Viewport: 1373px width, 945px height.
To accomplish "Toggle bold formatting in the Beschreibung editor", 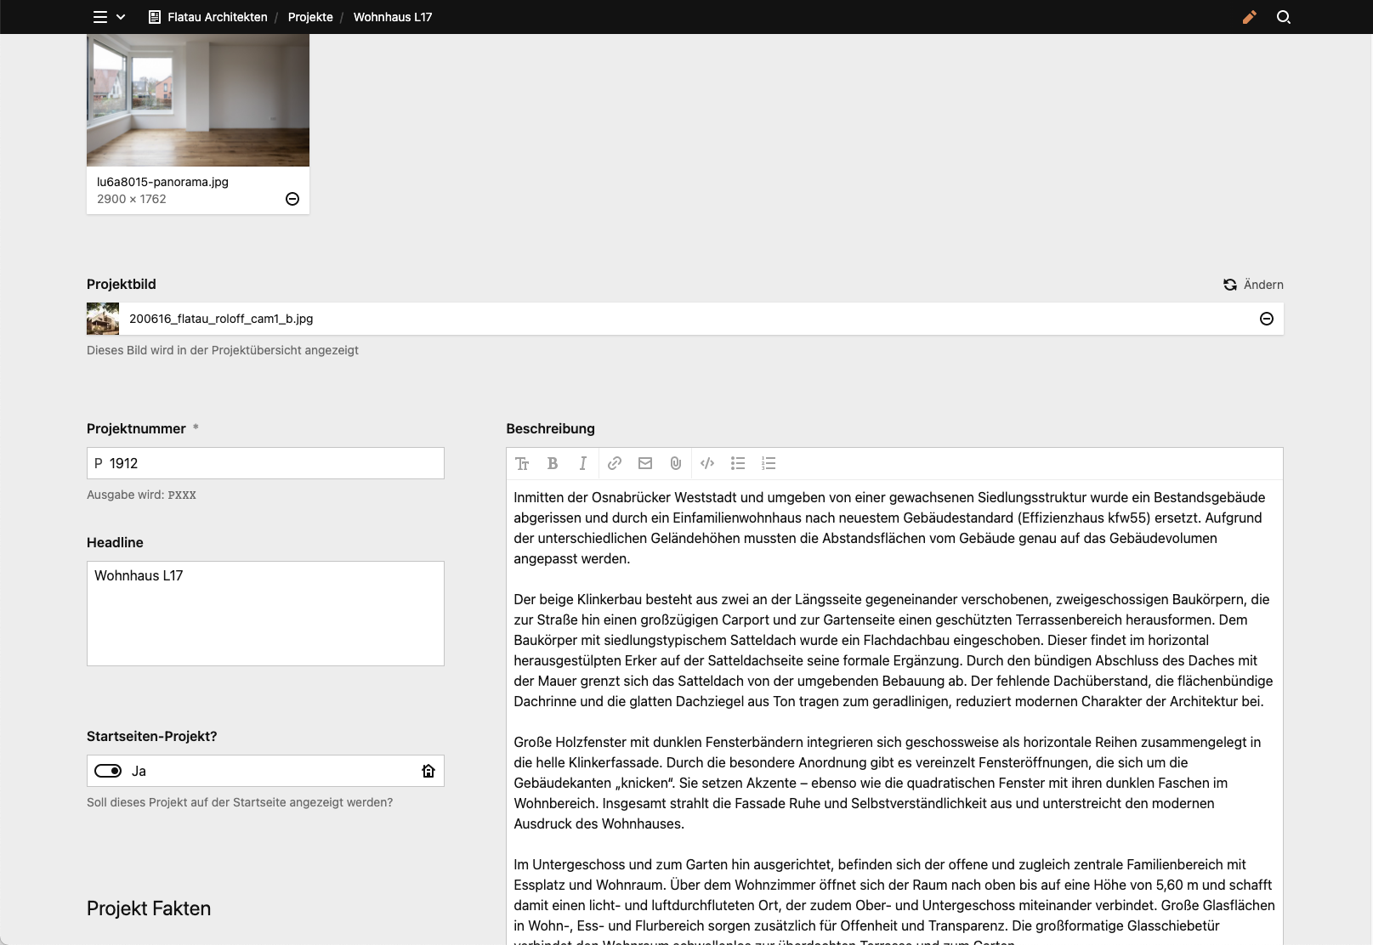I will pos(553,463).
